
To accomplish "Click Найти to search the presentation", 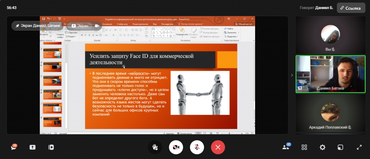I will tap(229, 29).
